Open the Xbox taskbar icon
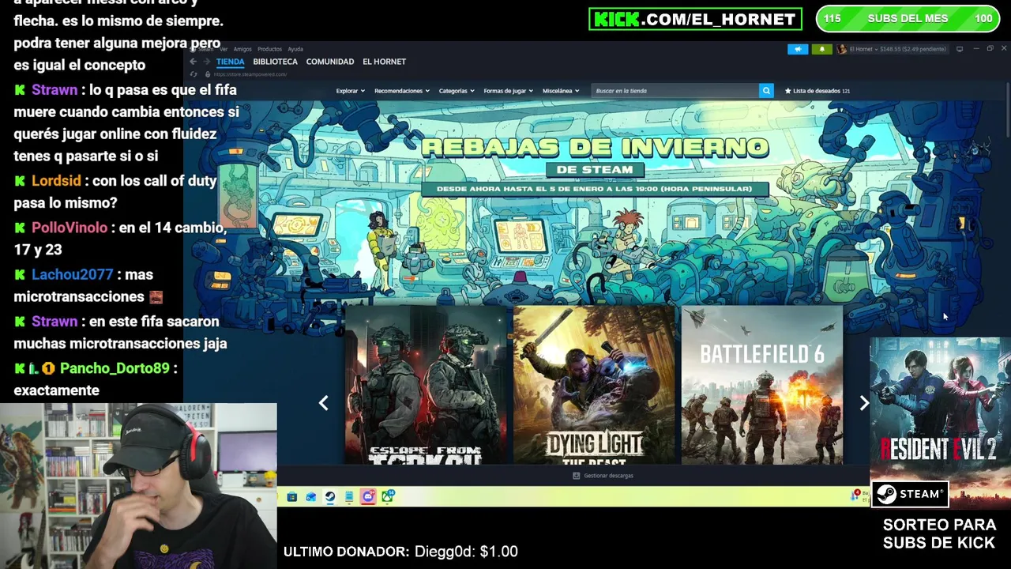The image size is (1011, 569). coord(388,496)
